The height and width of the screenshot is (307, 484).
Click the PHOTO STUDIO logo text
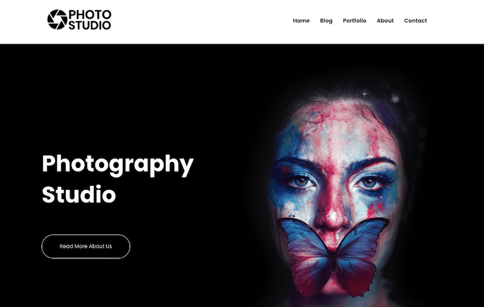tap(90, 20)
